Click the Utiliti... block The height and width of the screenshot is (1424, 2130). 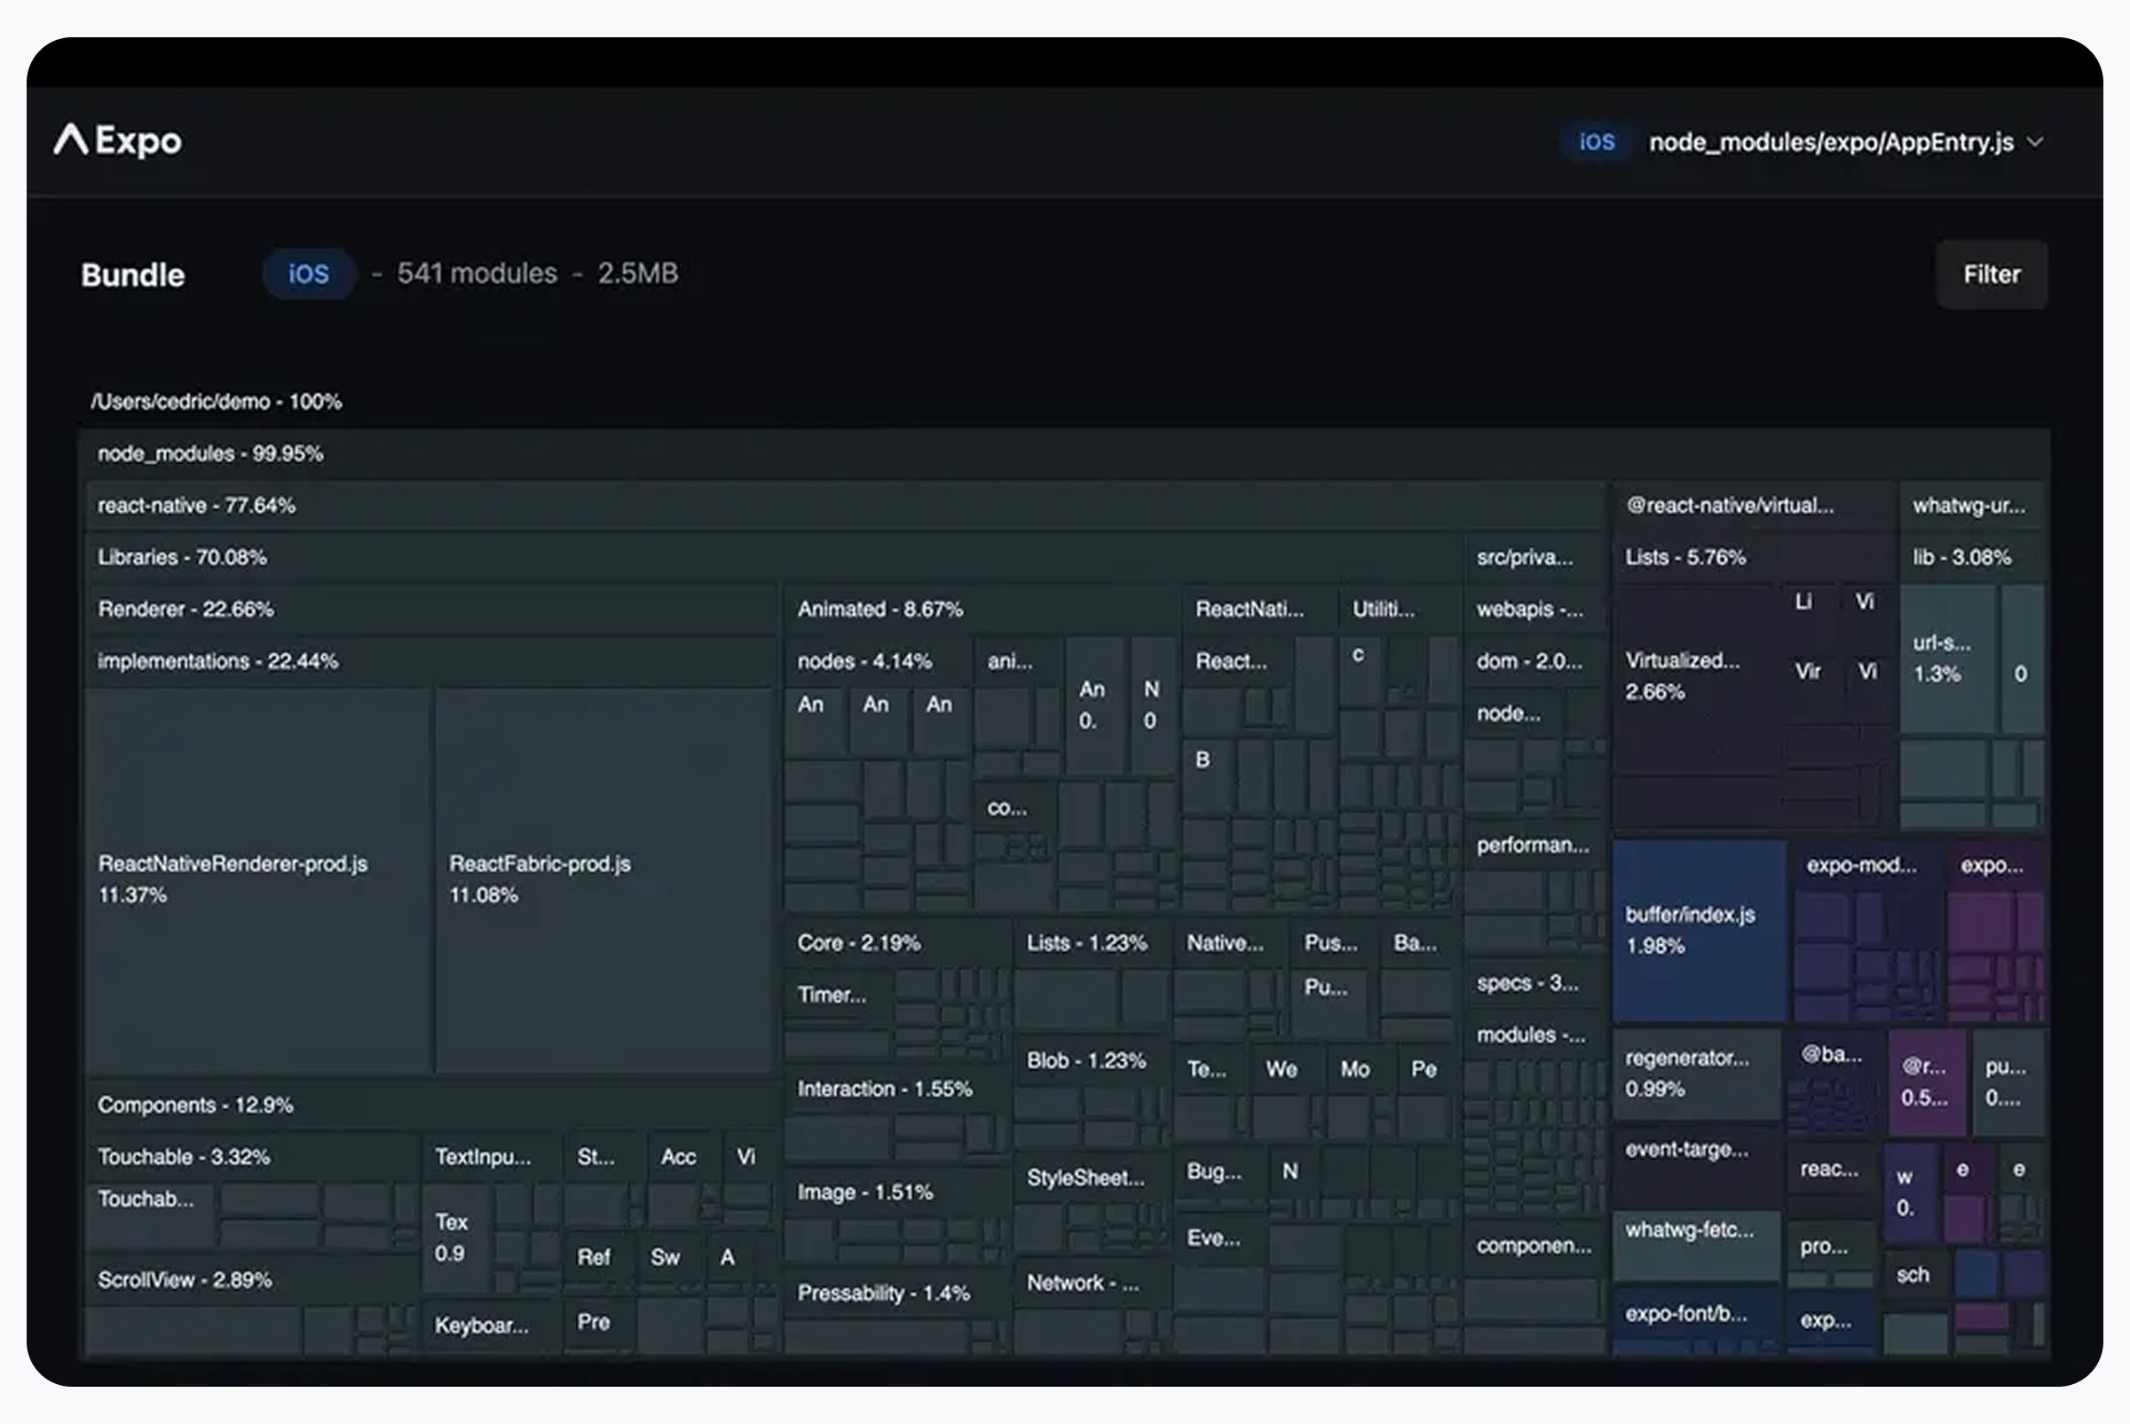point(1399,609)
